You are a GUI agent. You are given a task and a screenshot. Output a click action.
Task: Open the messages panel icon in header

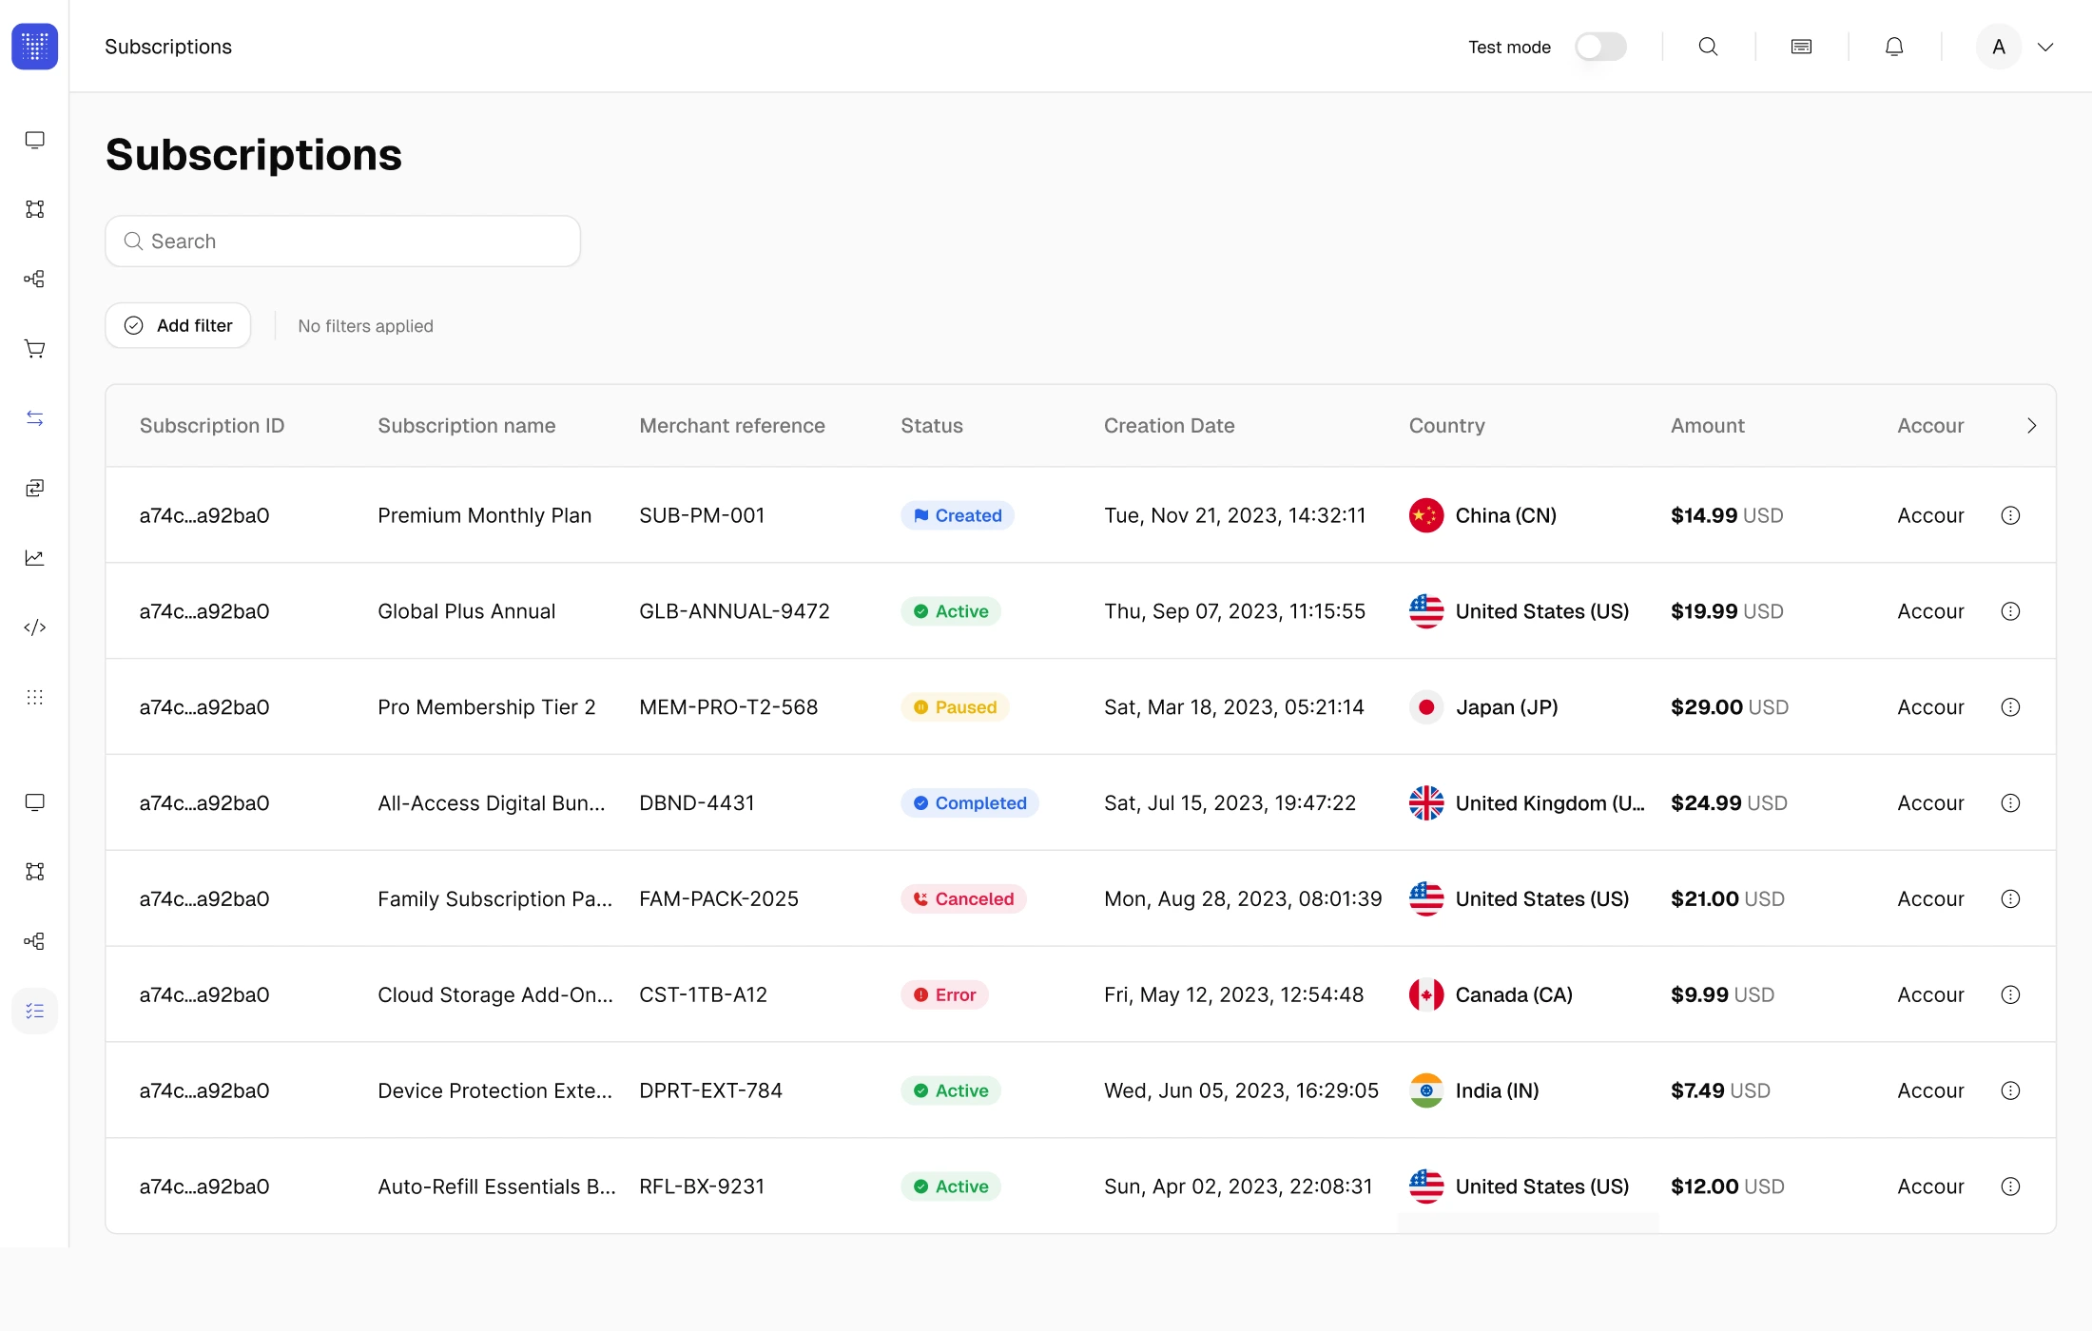click(x=1801, y=47)
